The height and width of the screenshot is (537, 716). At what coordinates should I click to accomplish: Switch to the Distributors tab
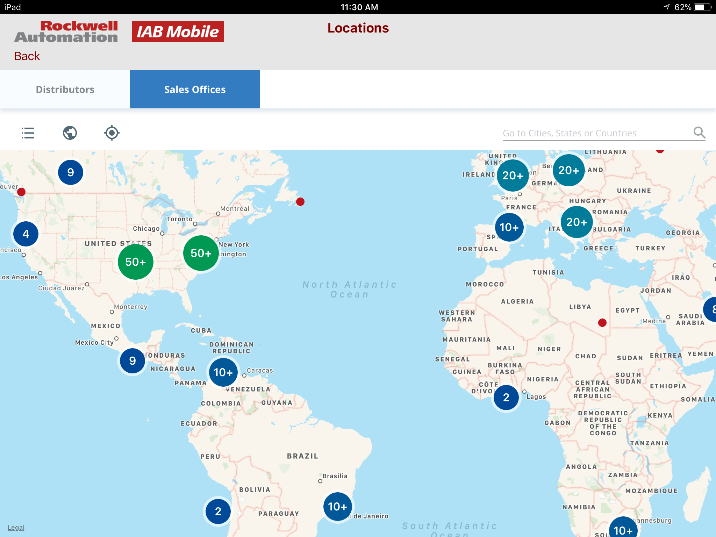(x=65, y=89)
